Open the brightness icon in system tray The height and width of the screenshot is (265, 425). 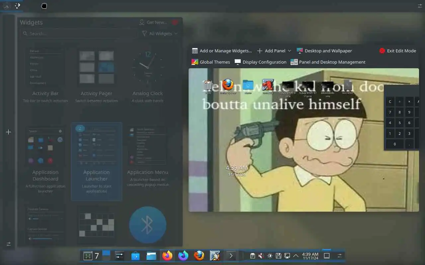pos(270,256)
